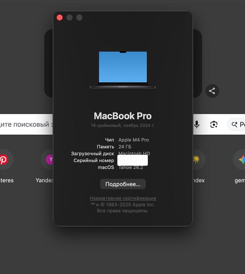Close the About This Mac window
Image resolution: width=245 pixels, height=274 pixels.
click(x=60, y=18)
